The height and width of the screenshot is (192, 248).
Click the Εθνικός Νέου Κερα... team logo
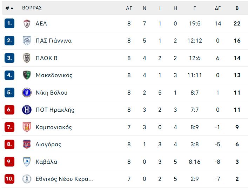[x=27, y=179]
